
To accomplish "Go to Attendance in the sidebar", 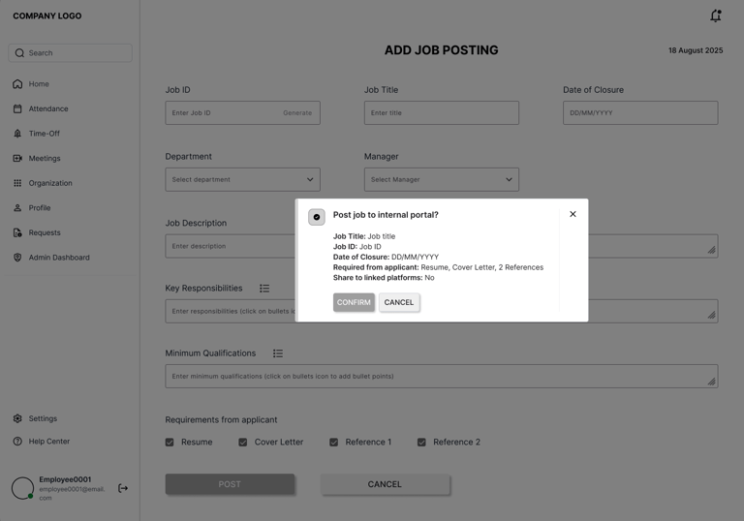I will (48, 108).
